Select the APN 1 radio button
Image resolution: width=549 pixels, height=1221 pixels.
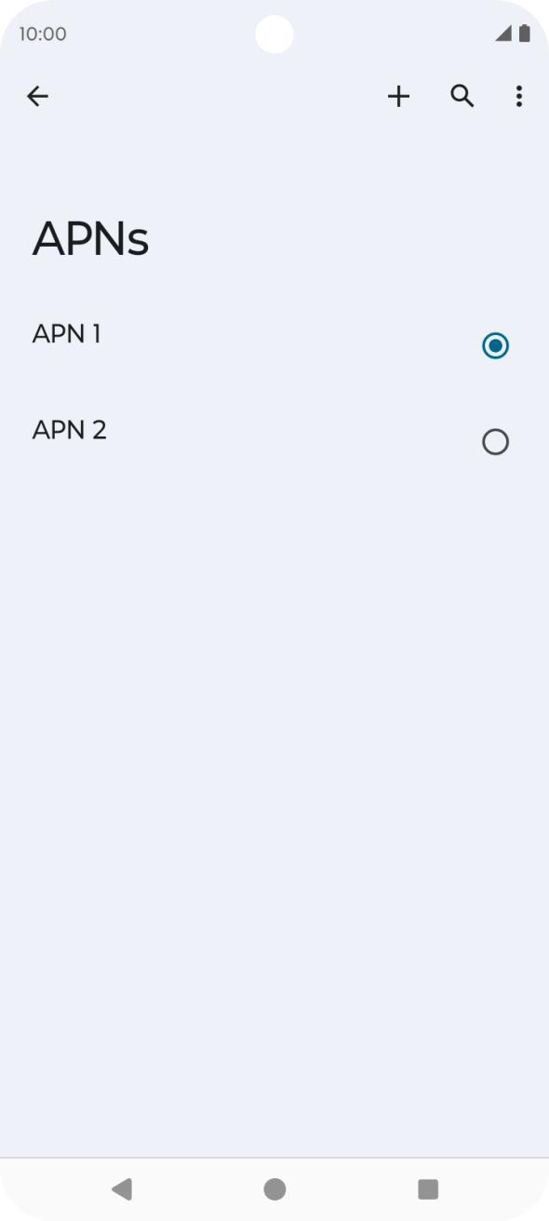[x=495, y=345]
